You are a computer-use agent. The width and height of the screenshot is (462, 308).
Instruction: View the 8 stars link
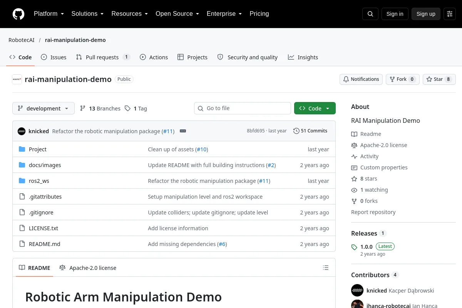click(x=364, y=179)
